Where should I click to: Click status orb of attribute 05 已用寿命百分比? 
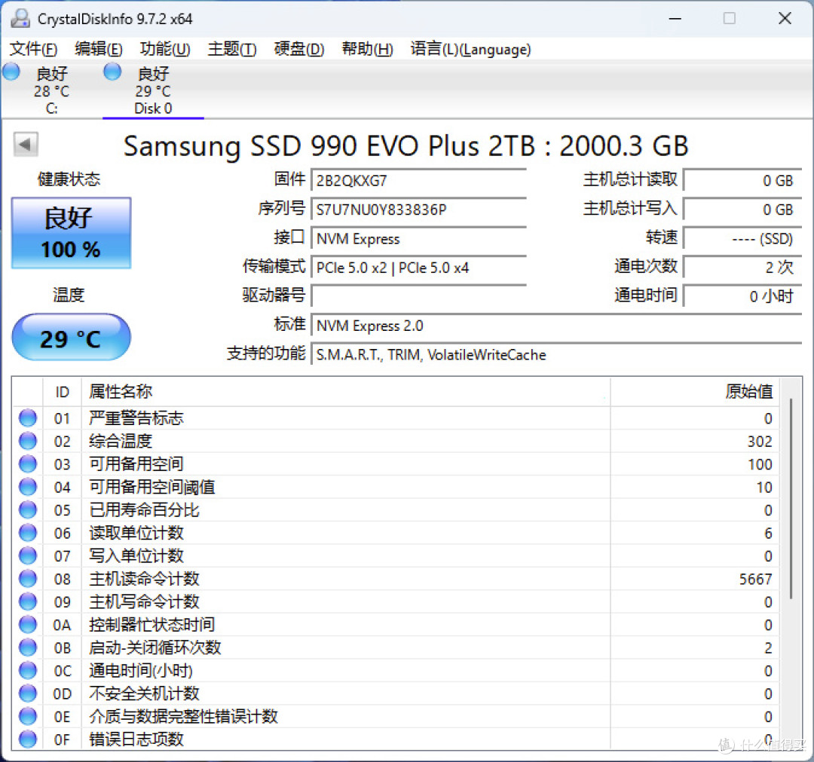coord(28,510)
